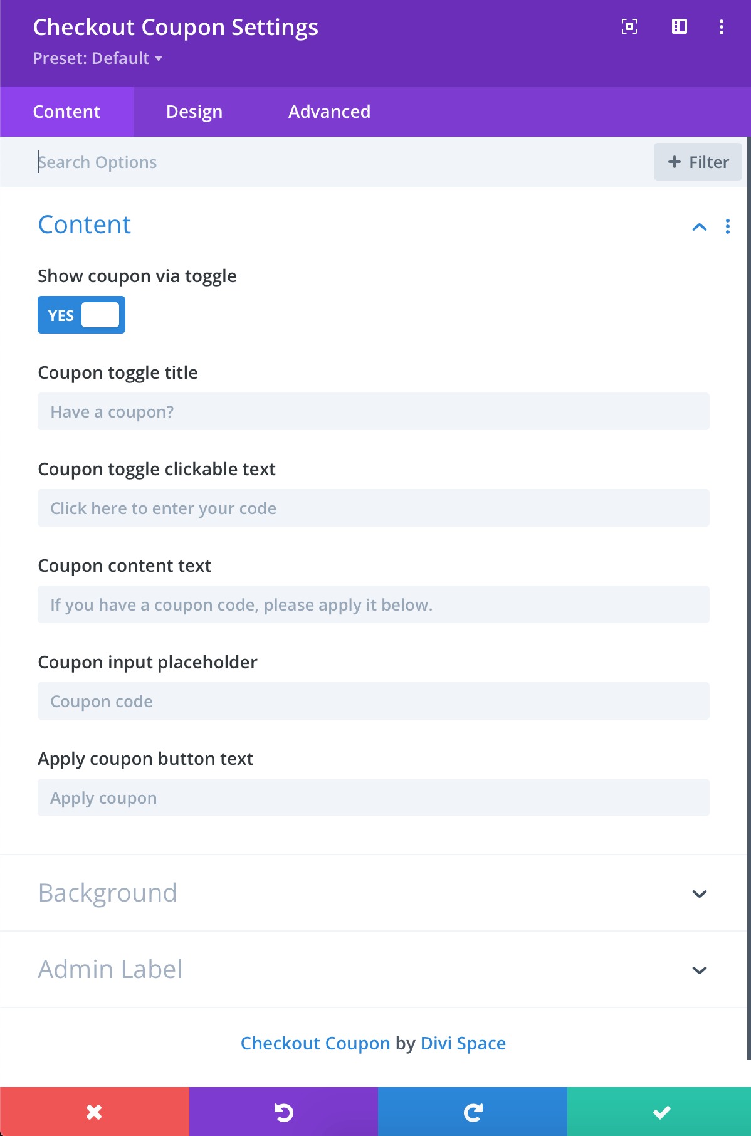Viewport: 751px width, 1136px height.
Task: Click the Coupon toggle title input field
Action: pos(374,411)
